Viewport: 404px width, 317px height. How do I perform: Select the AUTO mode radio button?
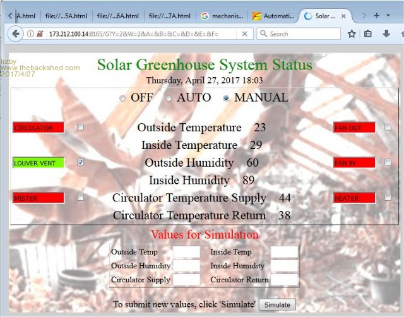click(169, 99)
